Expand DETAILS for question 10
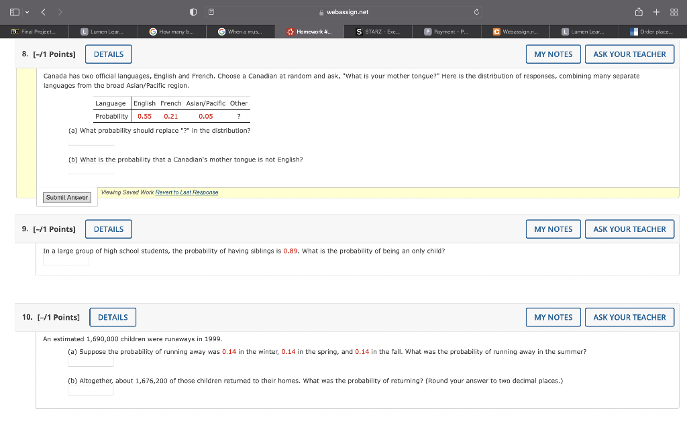 [112, 317]
